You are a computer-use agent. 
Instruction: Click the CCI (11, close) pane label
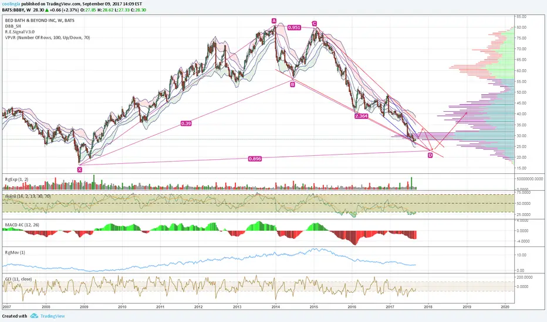click(19, 279)
